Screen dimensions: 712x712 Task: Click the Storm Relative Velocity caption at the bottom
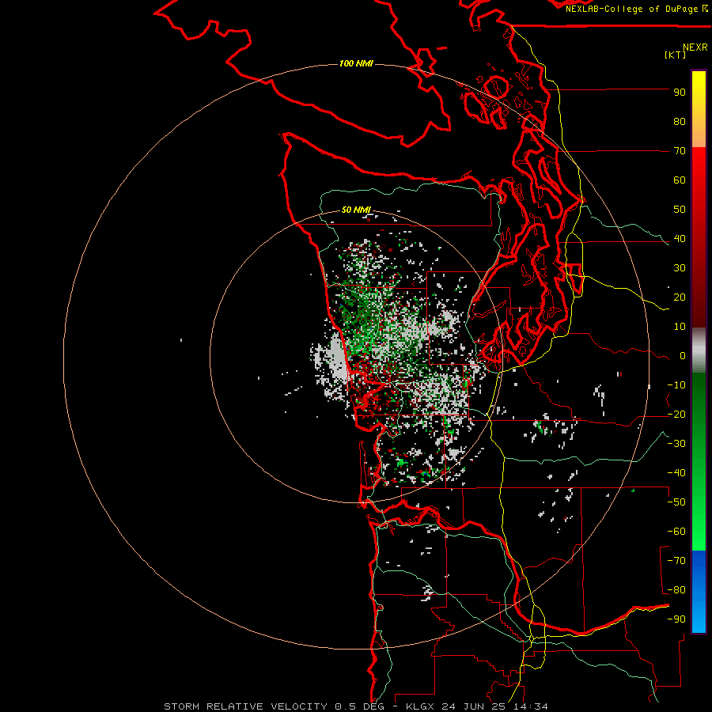coord(355,706)
